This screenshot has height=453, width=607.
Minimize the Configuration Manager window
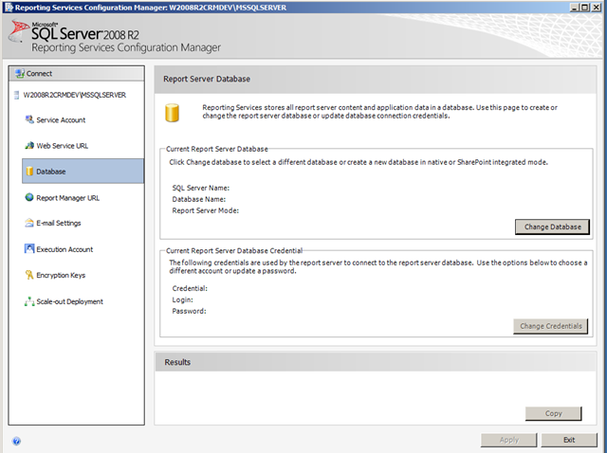pyautogui.click(x=574, y=8)
